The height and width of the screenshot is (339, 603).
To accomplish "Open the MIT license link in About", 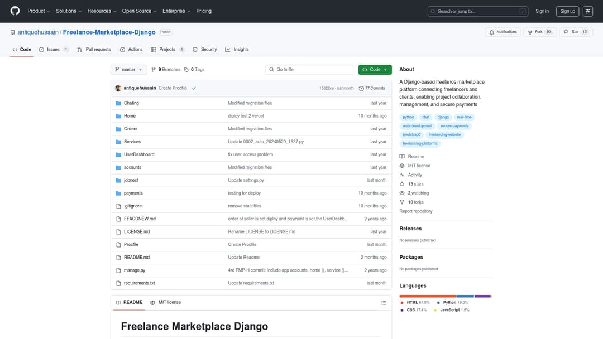I will click(x=419, y=166).
